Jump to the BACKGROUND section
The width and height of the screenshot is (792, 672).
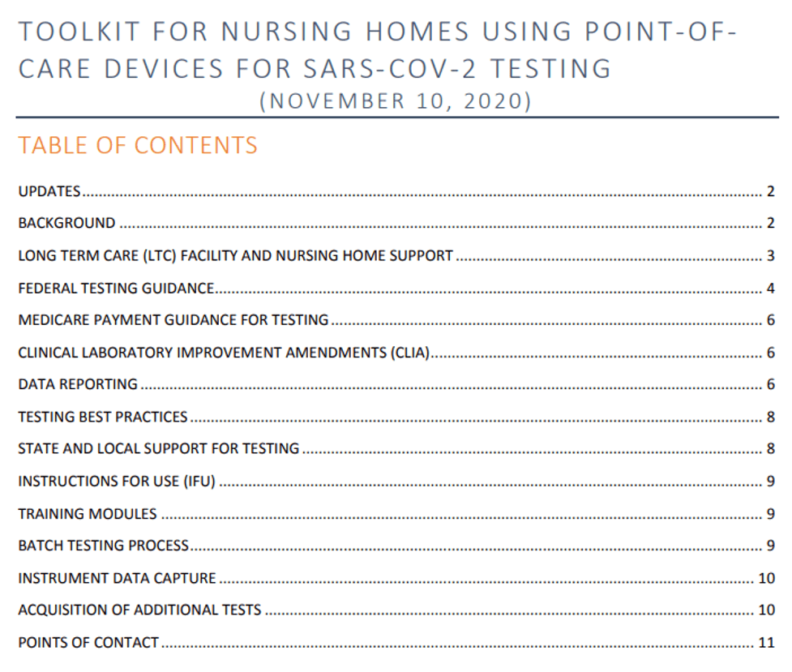pos(66,223)
